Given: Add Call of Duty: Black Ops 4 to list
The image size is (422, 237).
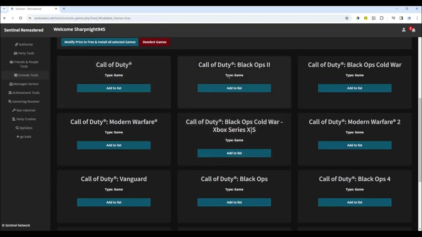Looking at the screenshot, I should click(x=355, y=202).
